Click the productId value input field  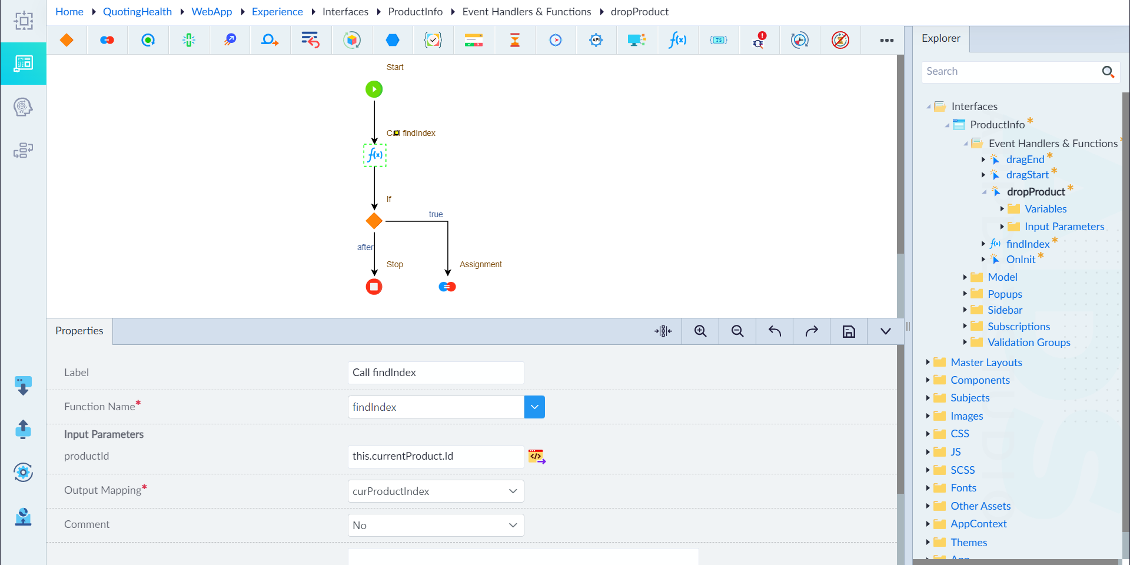coord(436,457)
